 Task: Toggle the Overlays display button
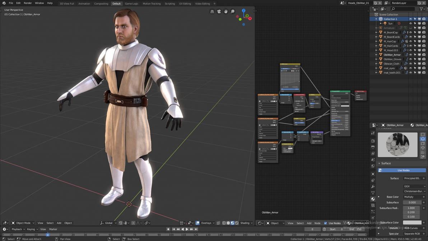click(197, 223)
